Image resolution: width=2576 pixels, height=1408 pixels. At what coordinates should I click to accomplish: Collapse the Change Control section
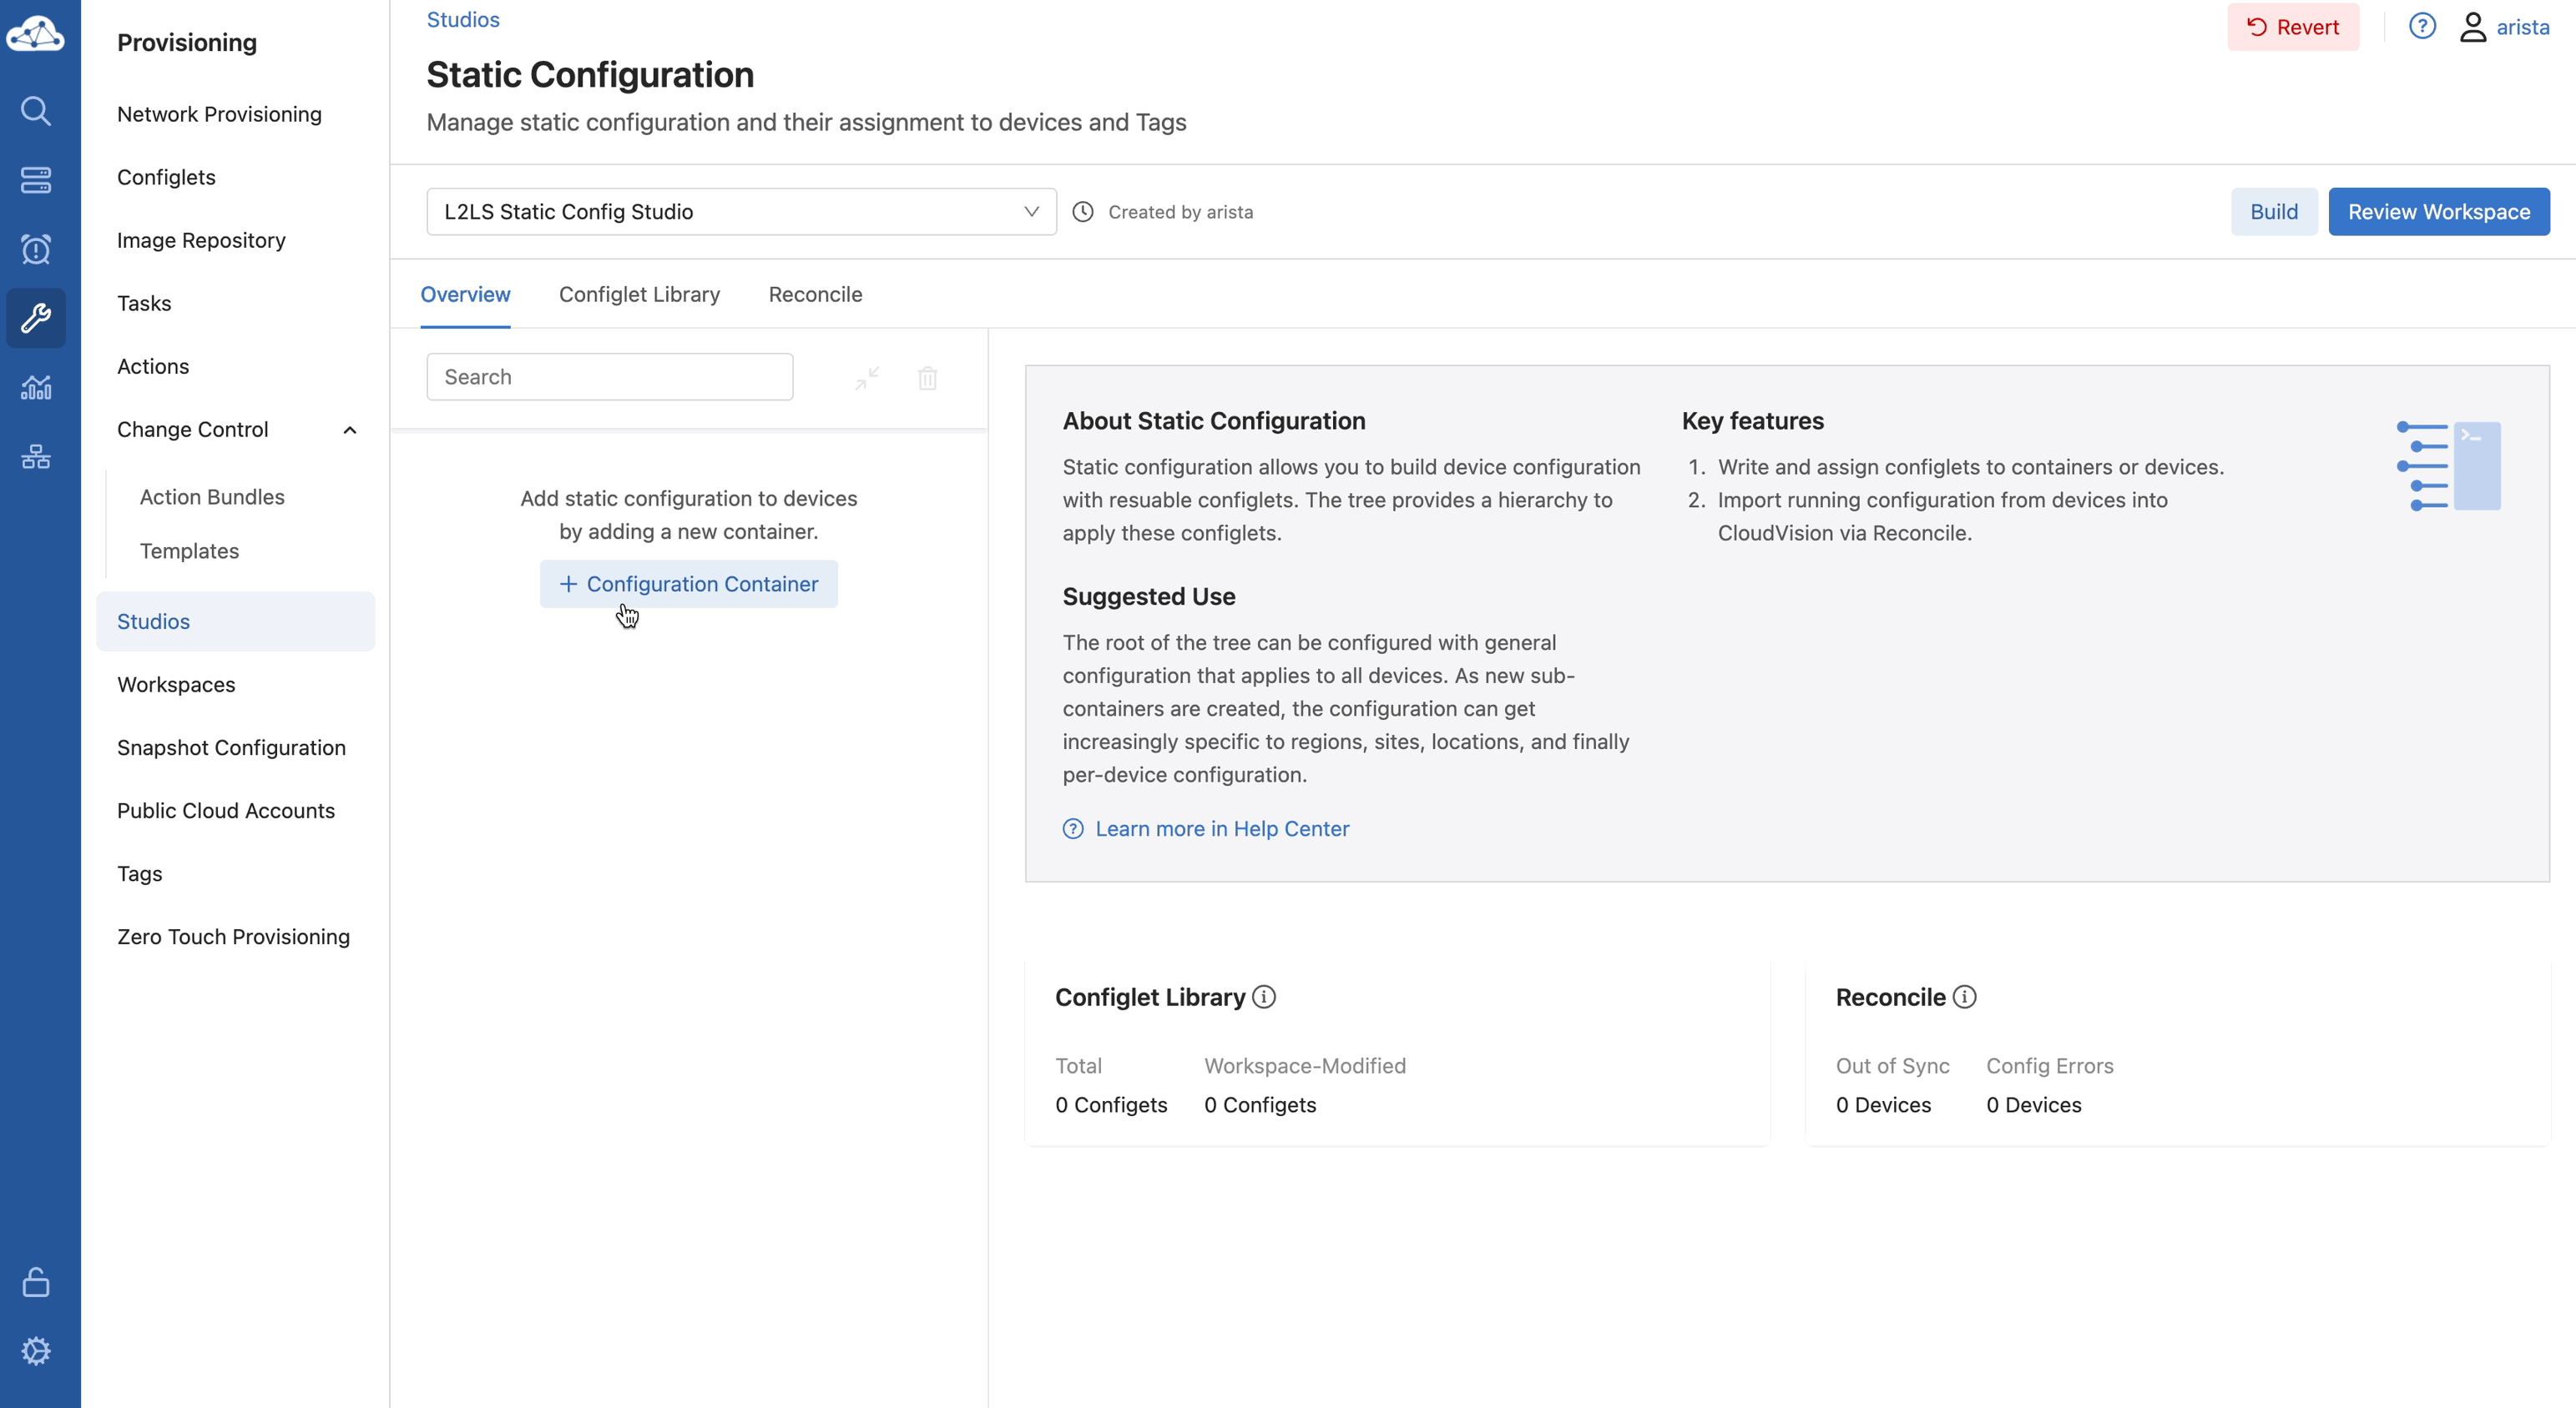click(349, 430)
